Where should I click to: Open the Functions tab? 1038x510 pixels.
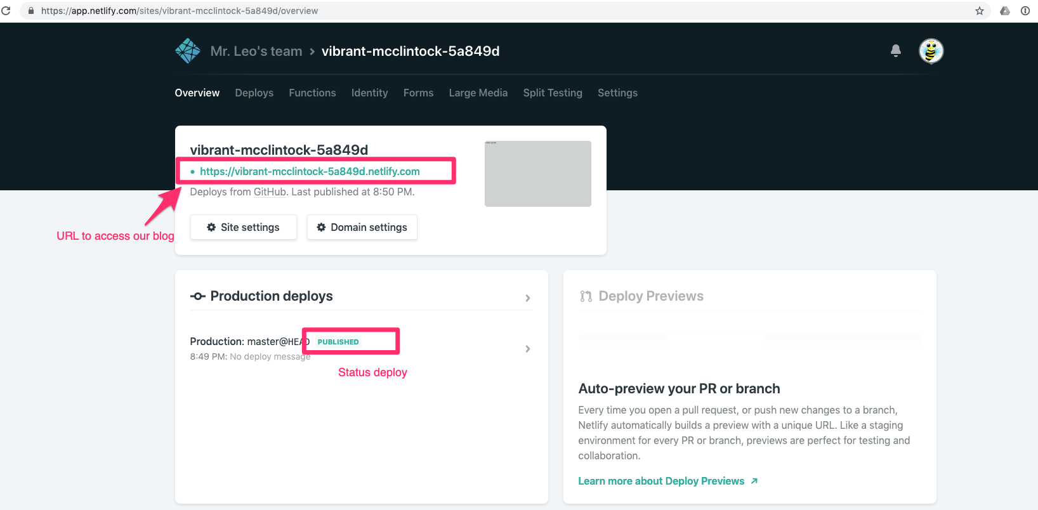coord(313,93)
